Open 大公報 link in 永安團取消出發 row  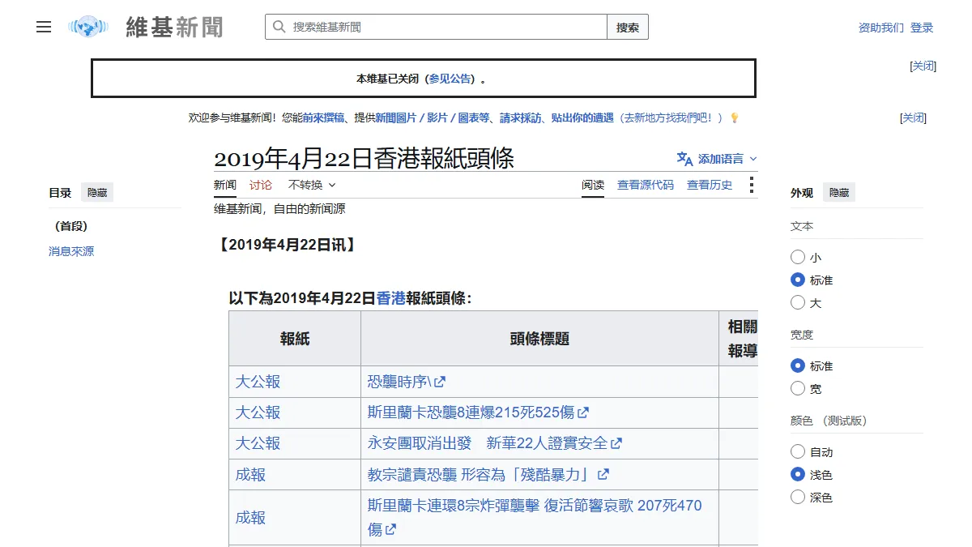tap(258, 443)
